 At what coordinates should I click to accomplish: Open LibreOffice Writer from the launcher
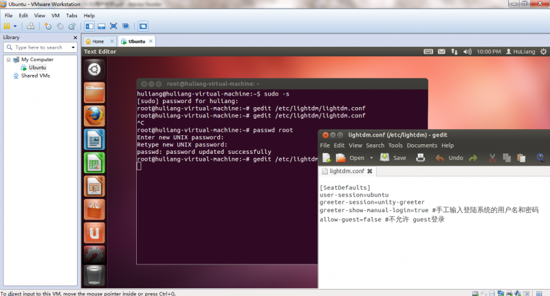(94, 139)
